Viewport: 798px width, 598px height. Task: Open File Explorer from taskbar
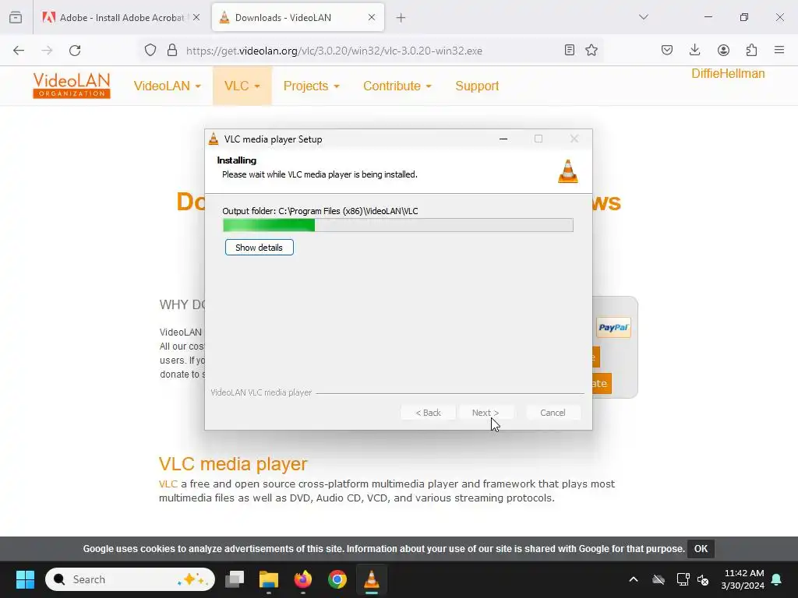click(269, 579)
